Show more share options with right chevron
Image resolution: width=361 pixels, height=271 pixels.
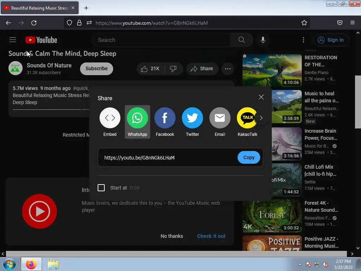[x=261, y=118]
